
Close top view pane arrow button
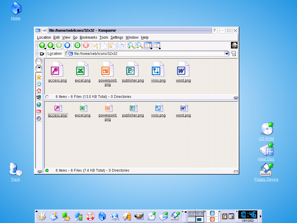pyautogui.click(x=236, y=98)
